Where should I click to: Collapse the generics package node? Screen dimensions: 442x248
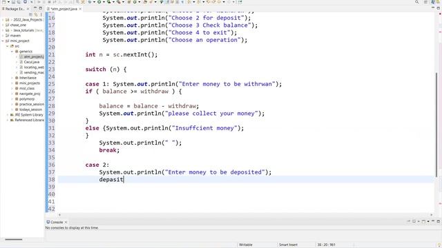pyautogui.click(x=12, y=52)
